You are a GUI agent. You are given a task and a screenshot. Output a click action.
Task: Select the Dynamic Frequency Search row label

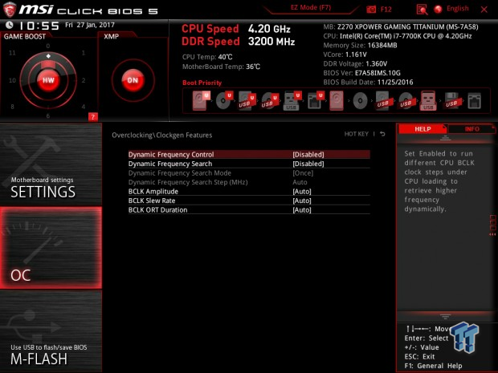(x=170, y=164)
